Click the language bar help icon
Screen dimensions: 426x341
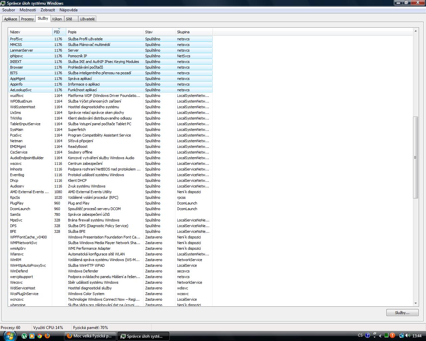tap(368, 335)
